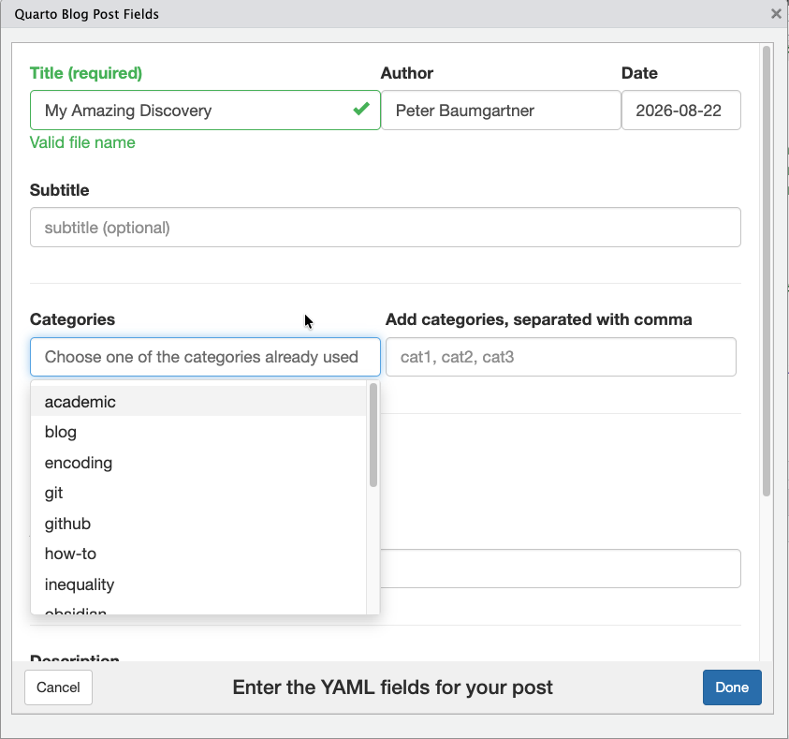Click the green checkmark in Title field
The height and width of the screenshot is (739, 789).
point(361,109)
